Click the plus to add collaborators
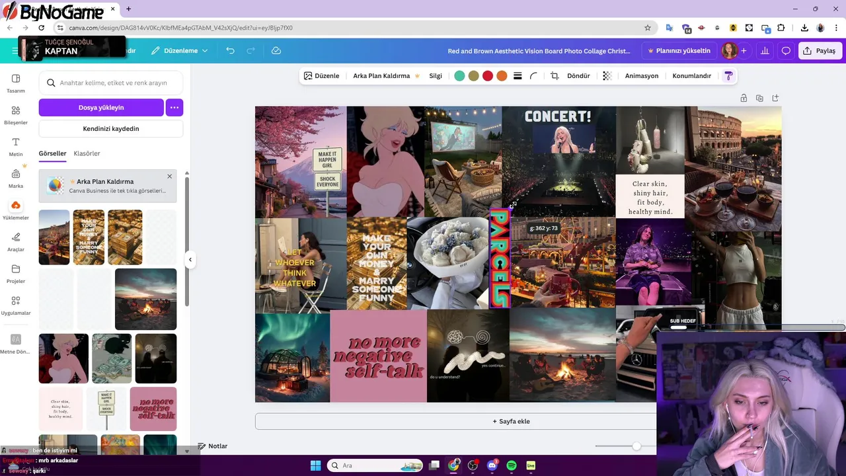 click(x=744, y=51)
